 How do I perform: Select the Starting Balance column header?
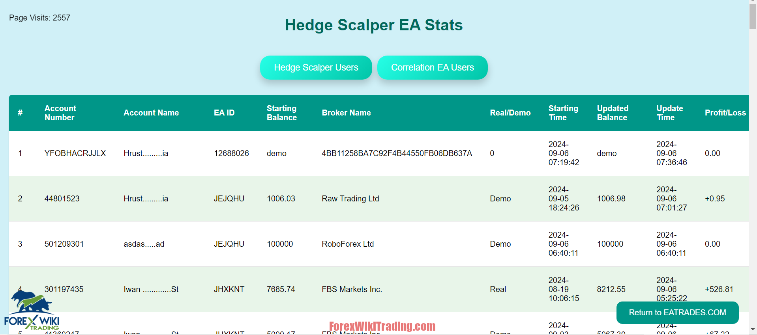tap(282, 113)
